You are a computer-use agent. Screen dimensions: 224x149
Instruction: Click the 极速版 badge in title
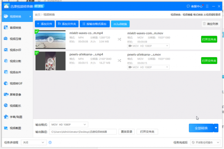click(39, 6)
